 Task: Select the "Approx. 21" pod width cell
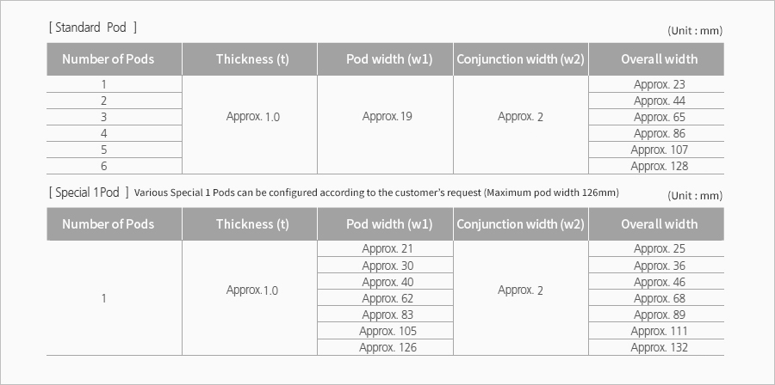pyautogui.click(x=387, y=248)
